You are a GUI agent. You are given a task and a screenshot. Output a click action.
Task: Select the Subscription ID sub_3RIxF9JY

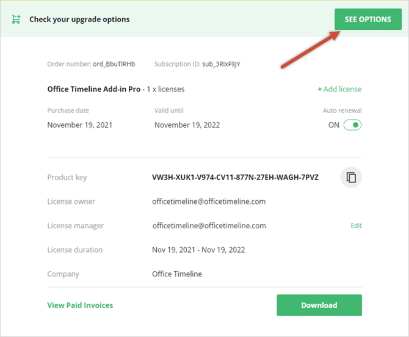coord(225,64)
